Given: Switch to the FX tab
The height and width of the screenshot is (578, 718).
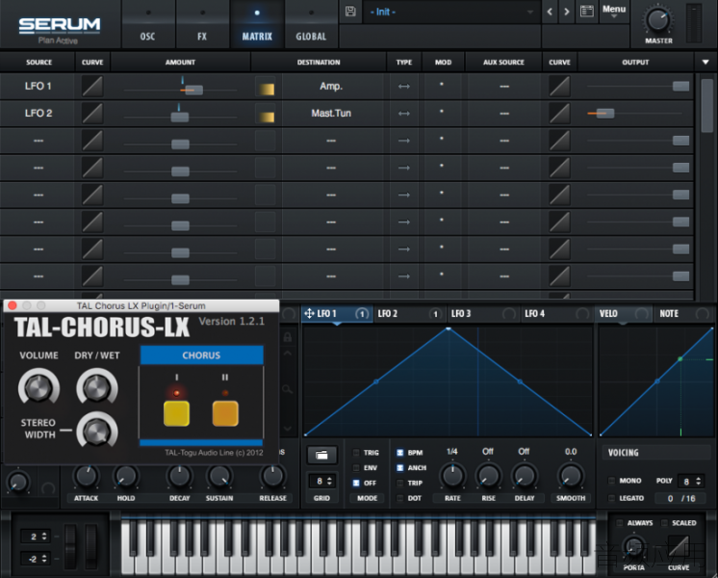Looking at the screenshot, I should [202, 24].
